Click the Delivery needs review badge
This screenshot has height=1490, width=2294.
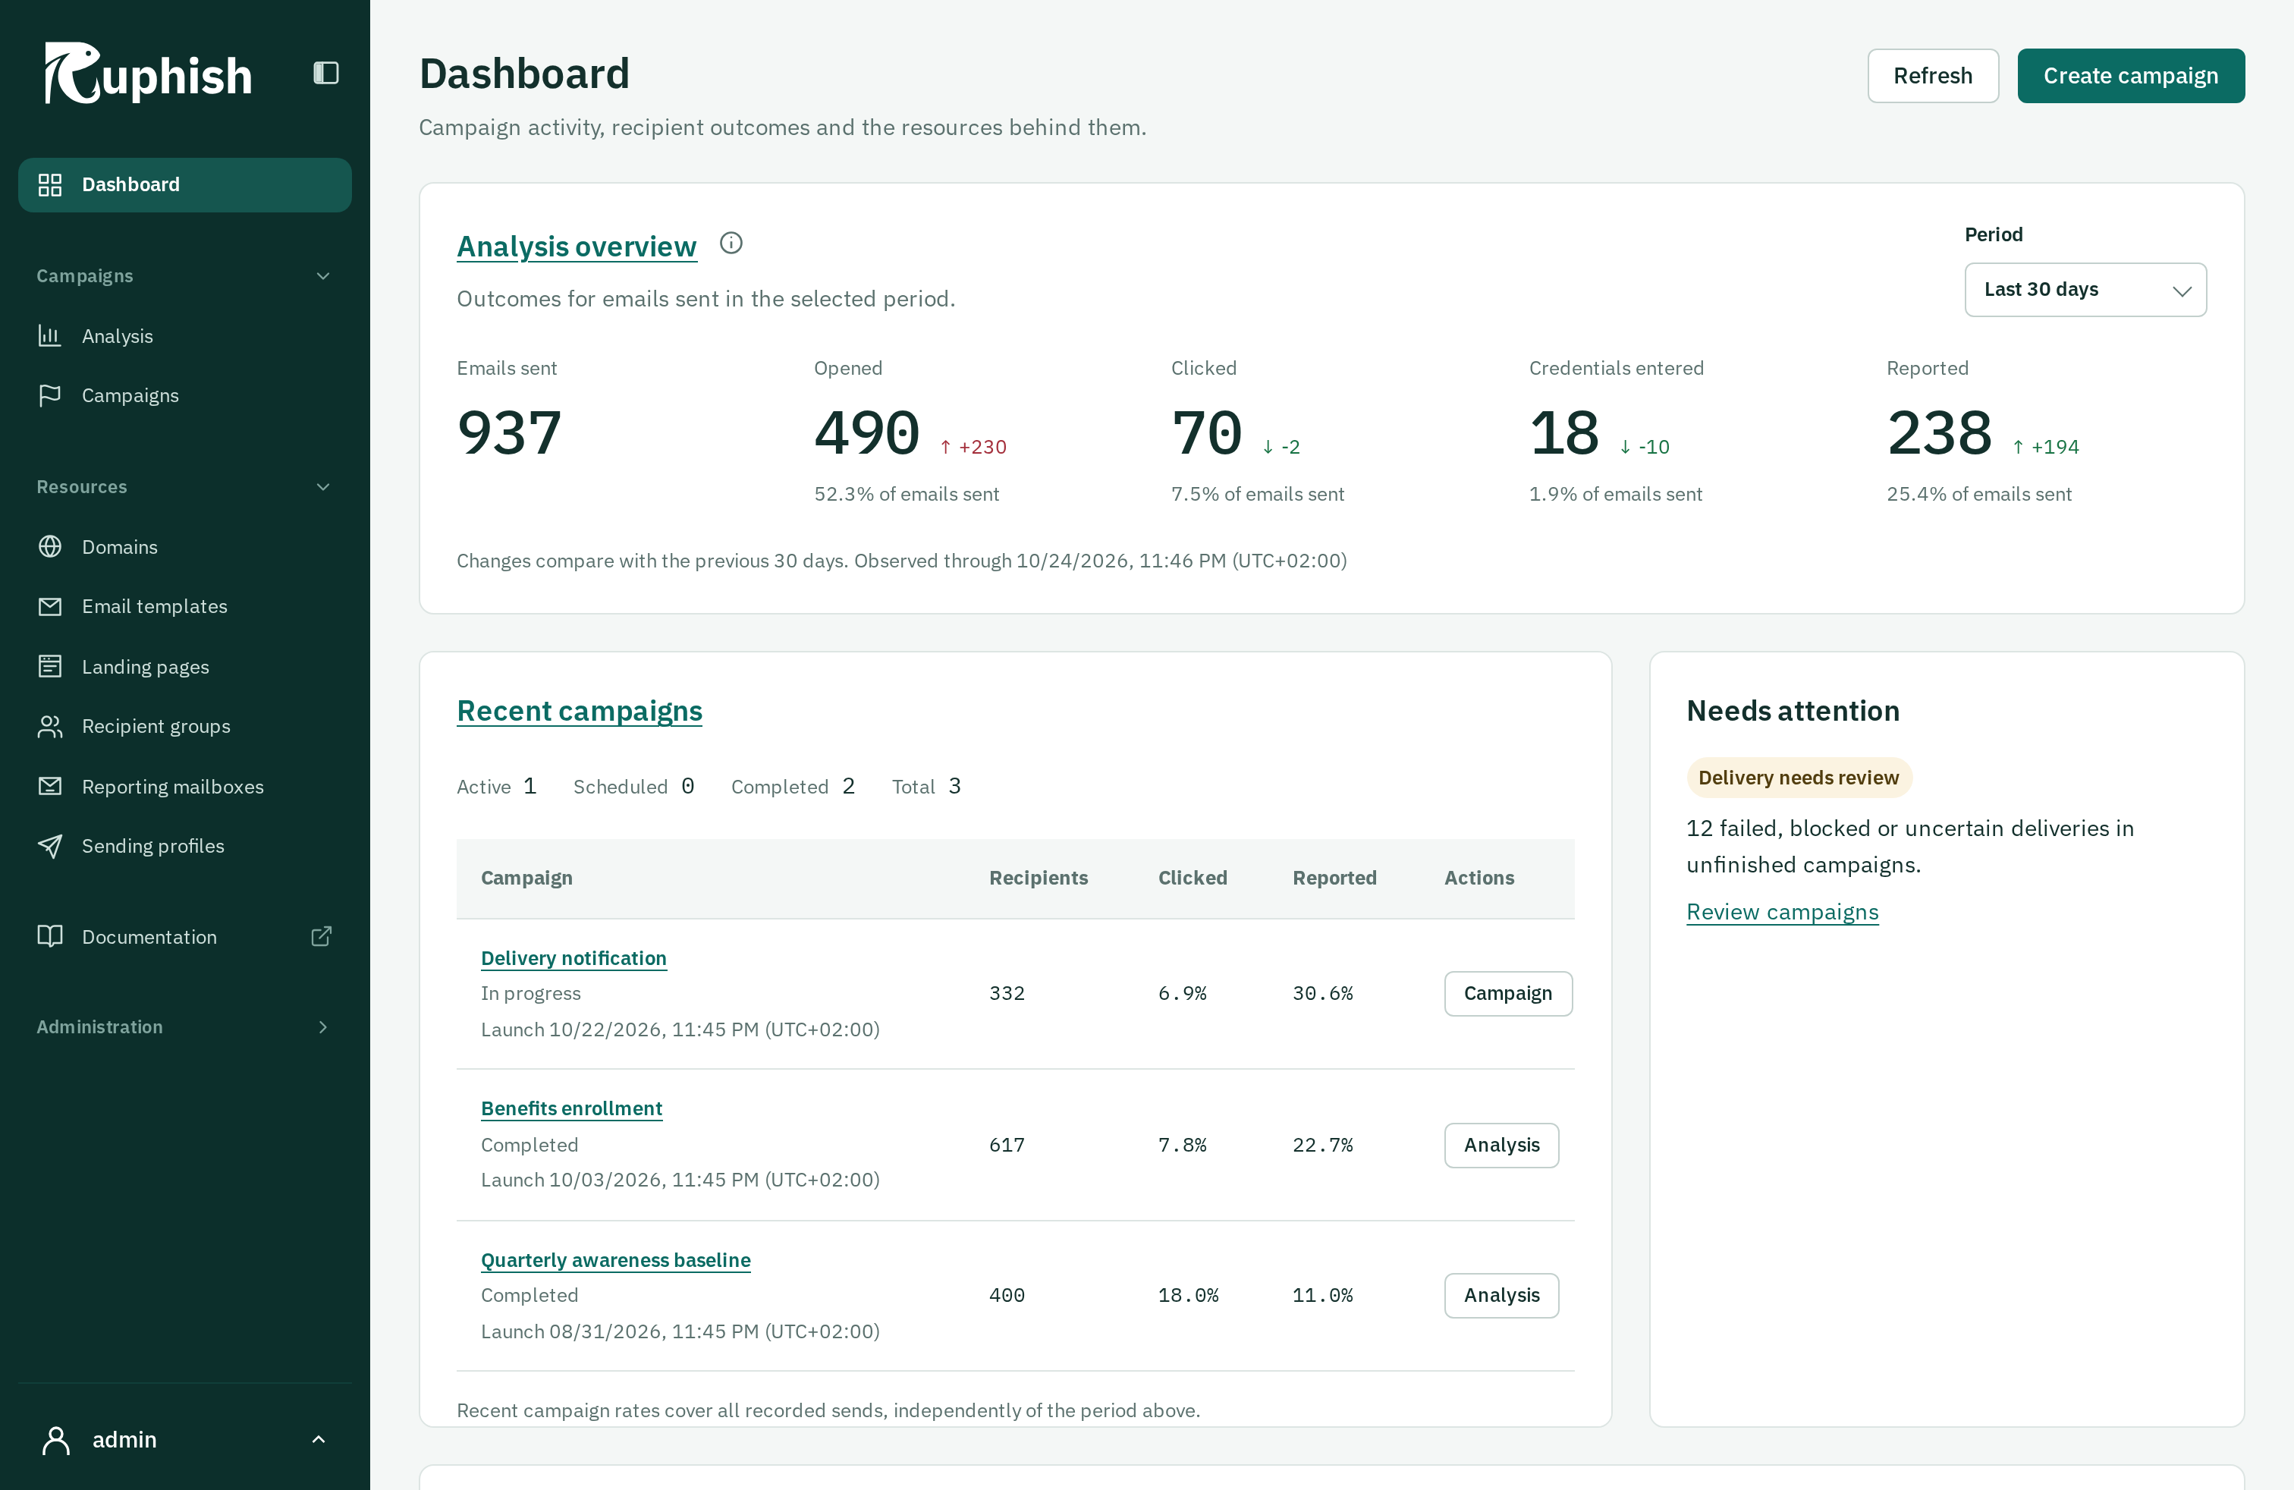pos(1799,778)
